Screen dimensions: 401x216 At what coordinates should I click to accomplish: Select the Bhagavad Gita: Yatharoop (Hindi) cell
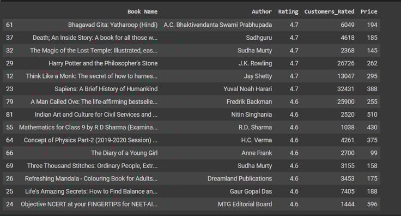pos(113,25)
